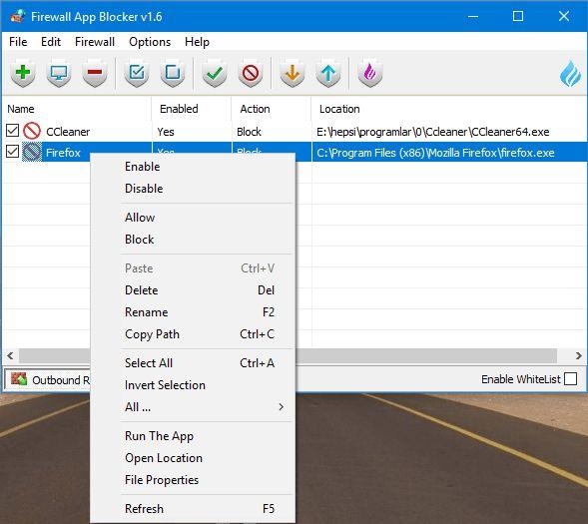588x524 pixels.
Task: Open the Firewall menu
Action: pyautogui.click(x=95, y=42)
